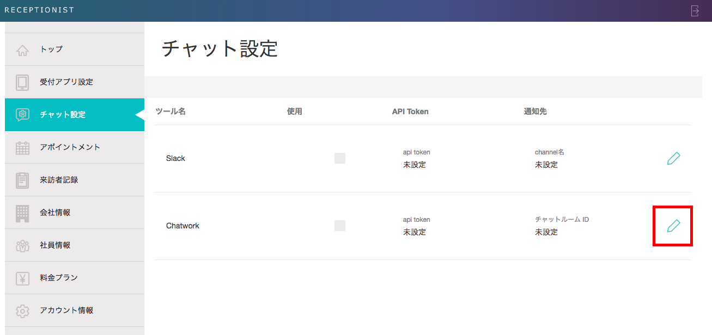Select the tablet icon for 受付アプリ設定
This screenshot has height=335, width=712.
coord(22,82)
